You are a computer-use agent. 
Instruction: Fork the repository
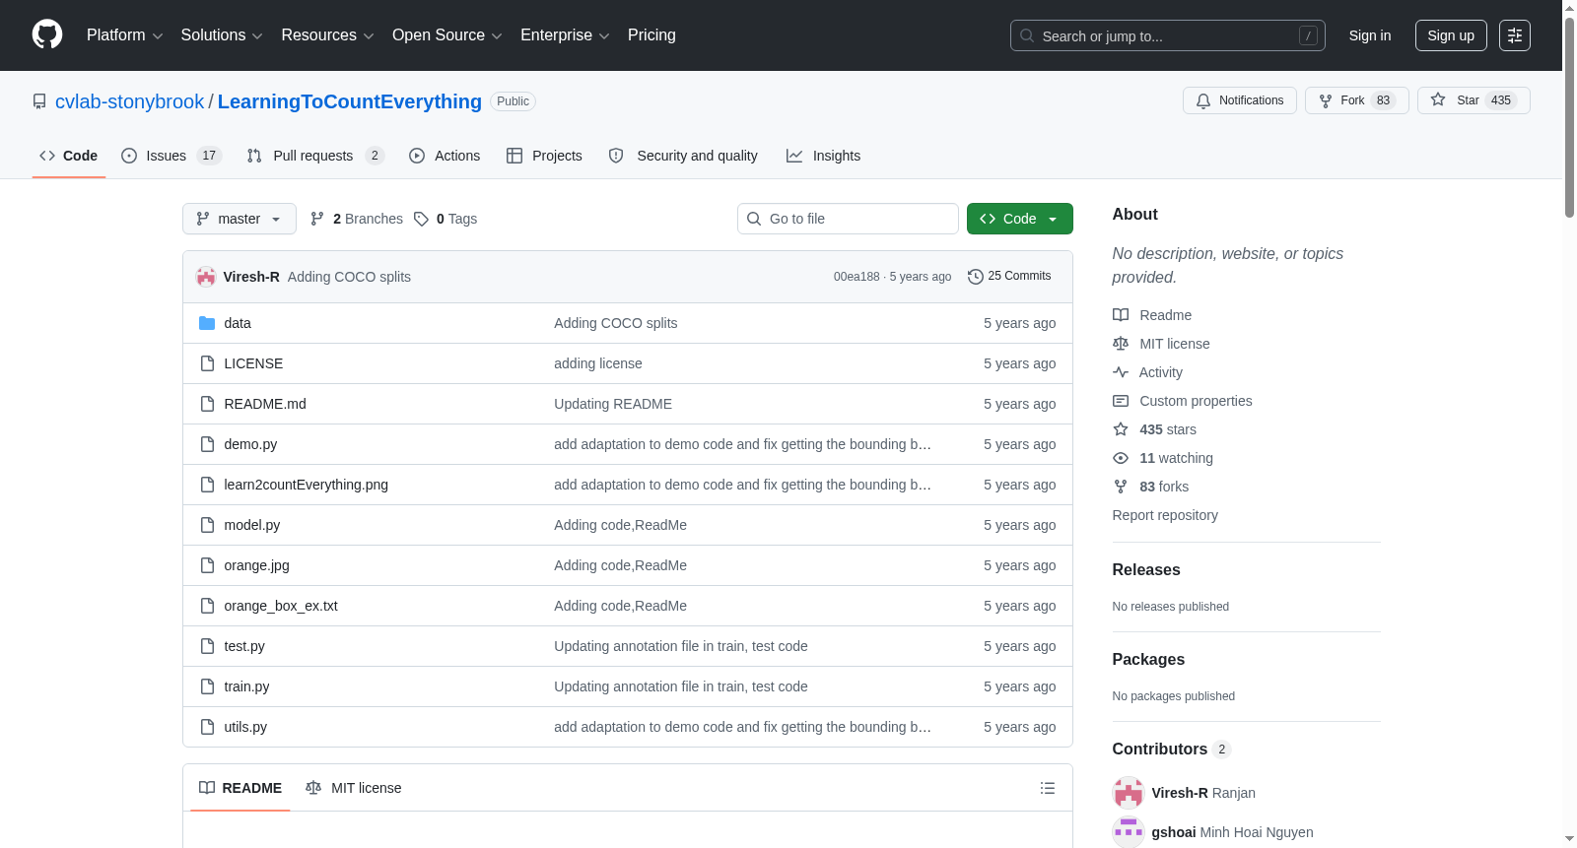[x=1357, y=100]
